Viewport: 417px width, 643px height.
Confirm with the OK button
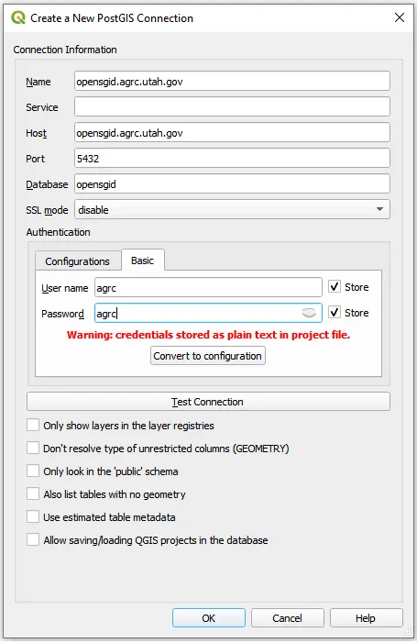(x=209, y=618)
